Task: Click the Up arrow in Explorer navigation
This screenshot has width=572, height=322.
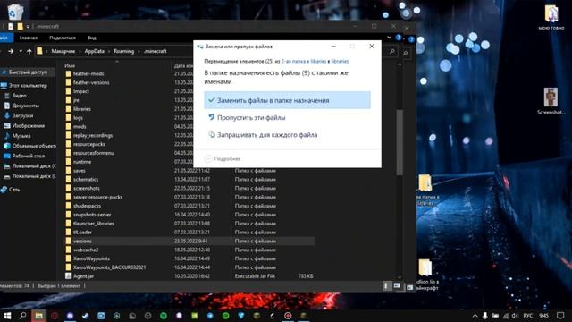Action: tap(29, 52)
